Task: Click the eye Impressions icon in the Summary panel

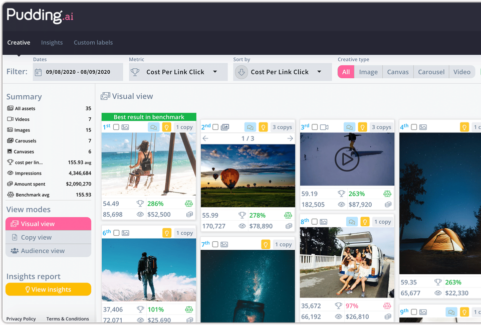Action: pos(11,173)
